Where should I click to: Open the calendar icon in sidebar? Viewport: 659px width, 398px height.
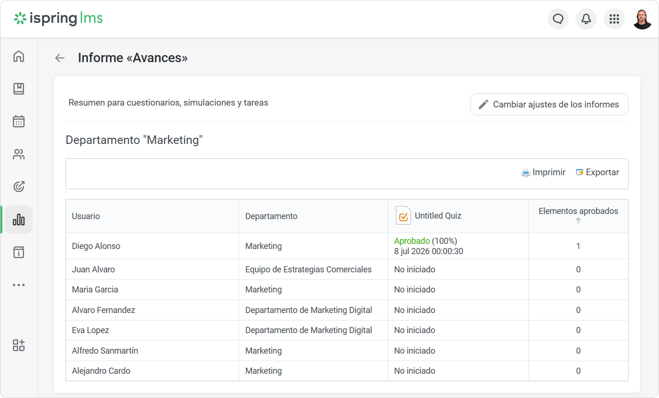pos(19,121)
